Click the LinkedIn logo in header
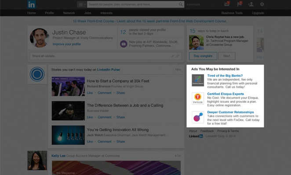 click(32, 4)
